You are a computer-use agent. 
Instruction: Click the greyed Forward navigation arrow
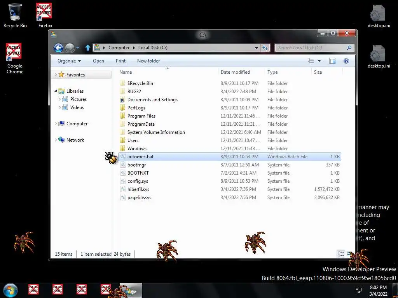tap(70, 48)
